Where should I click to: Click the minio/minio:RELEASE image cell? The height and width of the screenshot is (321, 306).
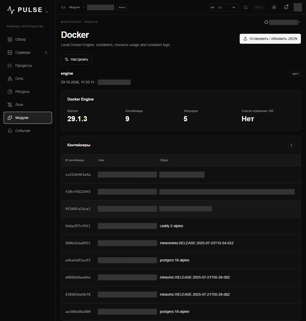197,243
